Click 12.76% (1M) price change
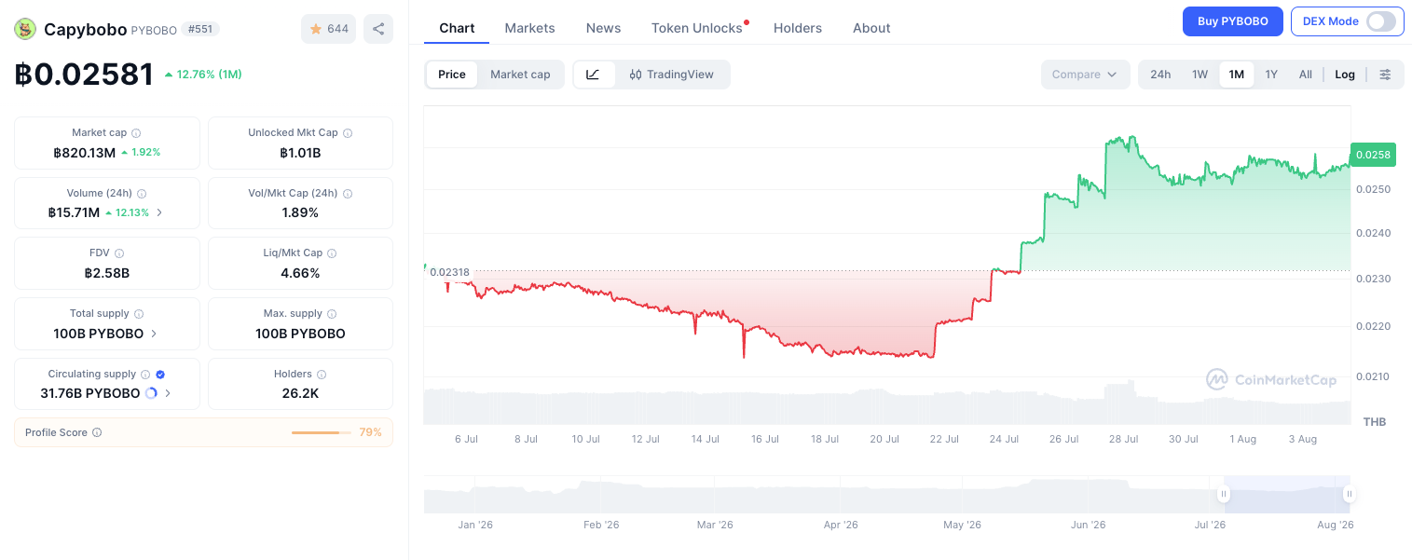The image size is (1412, 560). [x=203, y=75]
